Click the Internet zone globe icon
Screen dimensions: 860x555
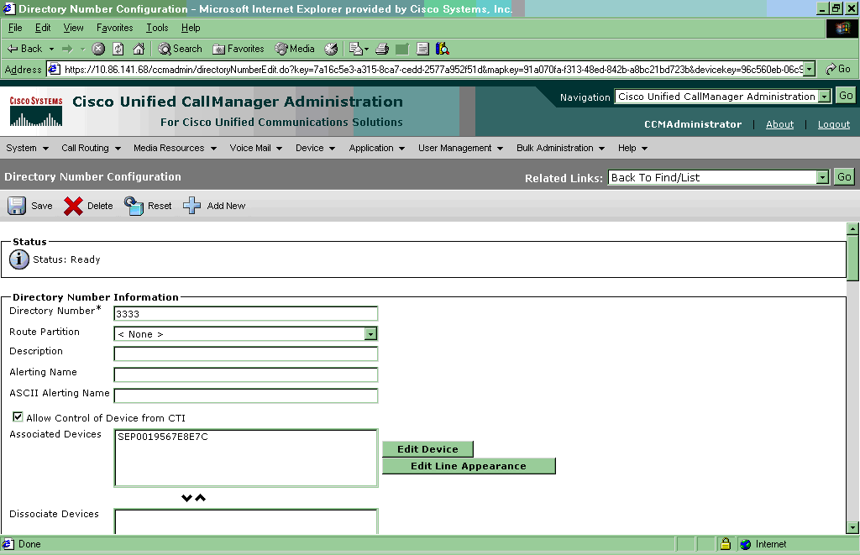(746, 544)
